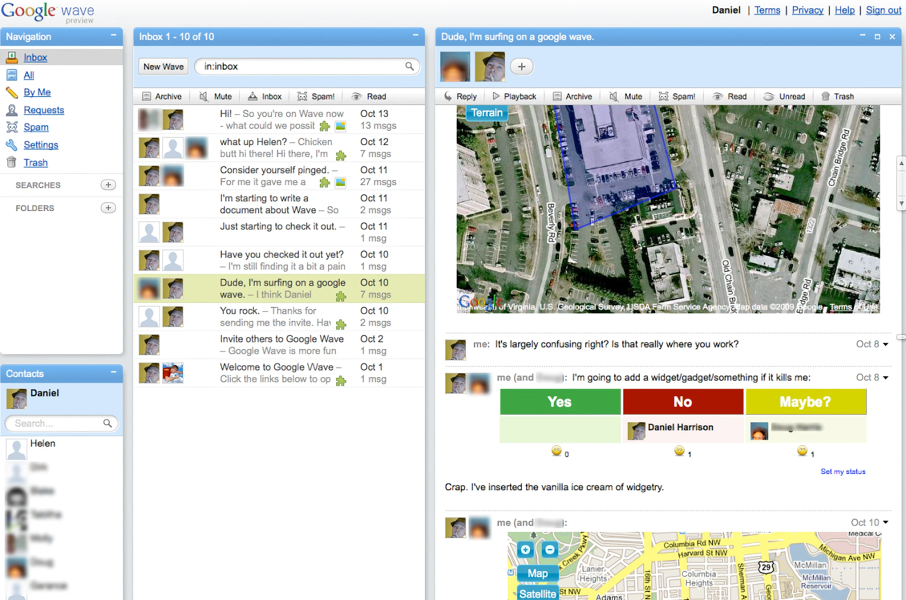Zoom in on the embedded street map
Screen dimensions: 906x600
(525, 550)
